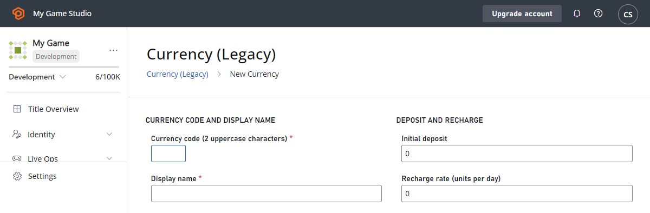Screen dimensions: 650x213
Task: Click the PlayFab hexagon logo icon
Action: (18, 14)
